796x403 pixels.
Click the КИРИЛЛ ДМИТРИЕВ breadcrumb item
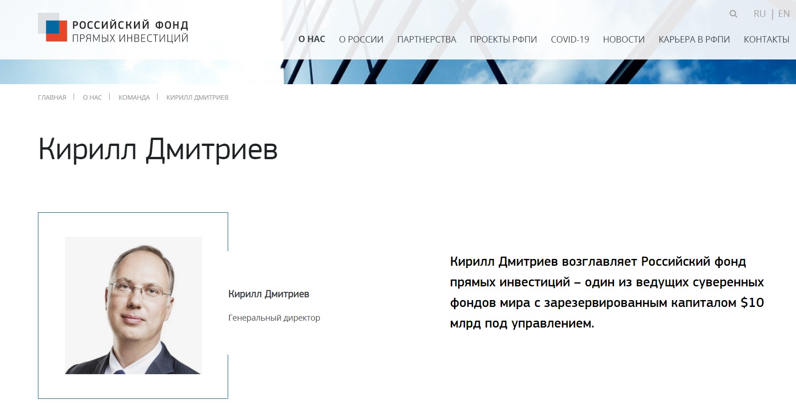pos(197,97)
